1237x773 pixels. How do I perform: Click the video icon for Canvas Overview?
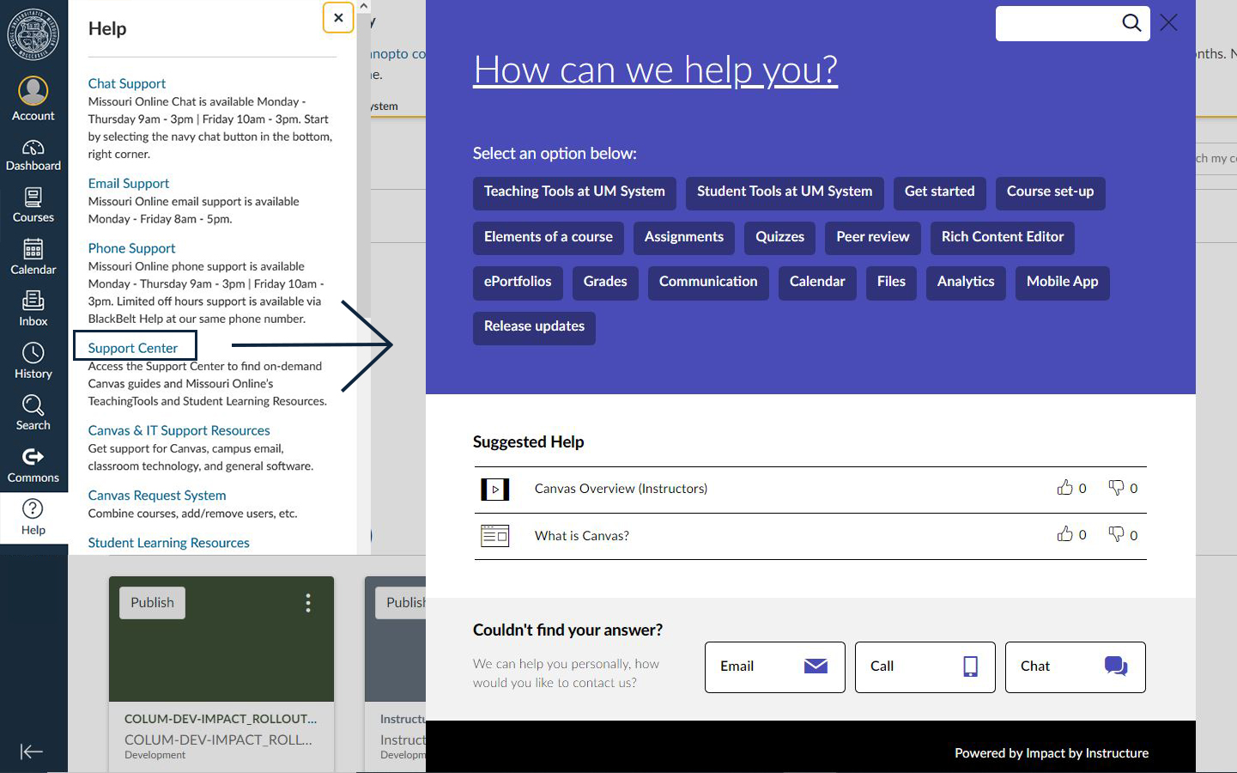coord(495,490)
